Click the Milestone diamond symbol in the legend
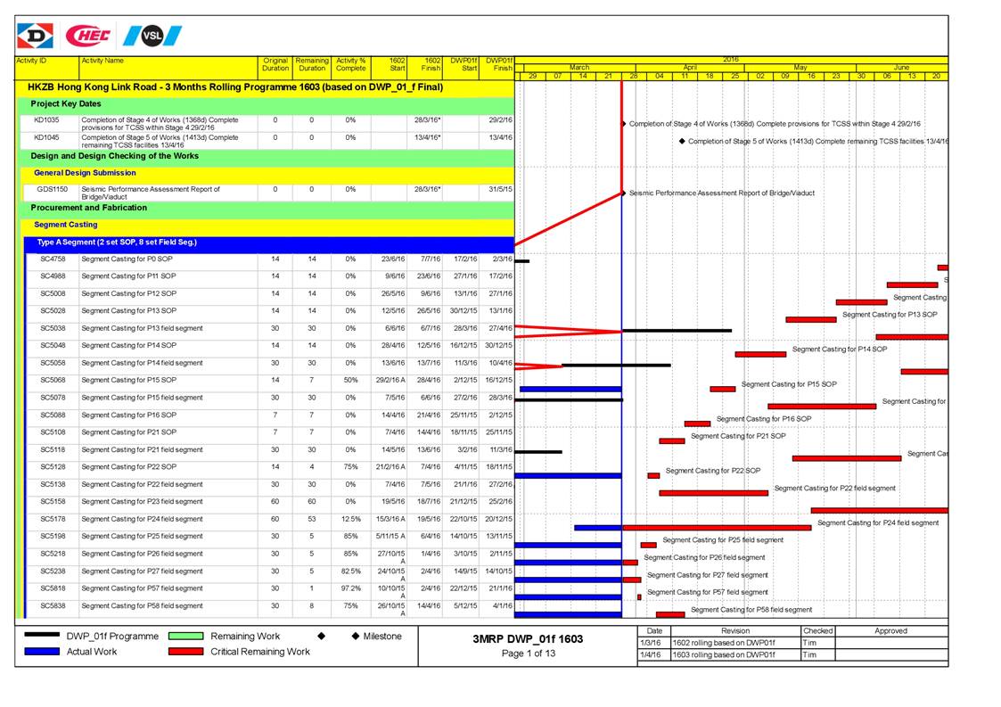This screenshot has width=1001, height=707. [x=356, y=636]
